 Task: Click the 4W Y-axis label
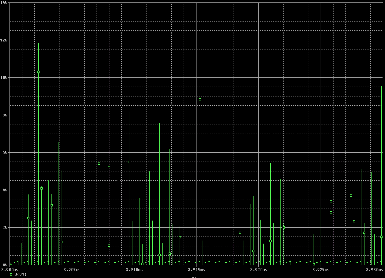tap(5, 190)
